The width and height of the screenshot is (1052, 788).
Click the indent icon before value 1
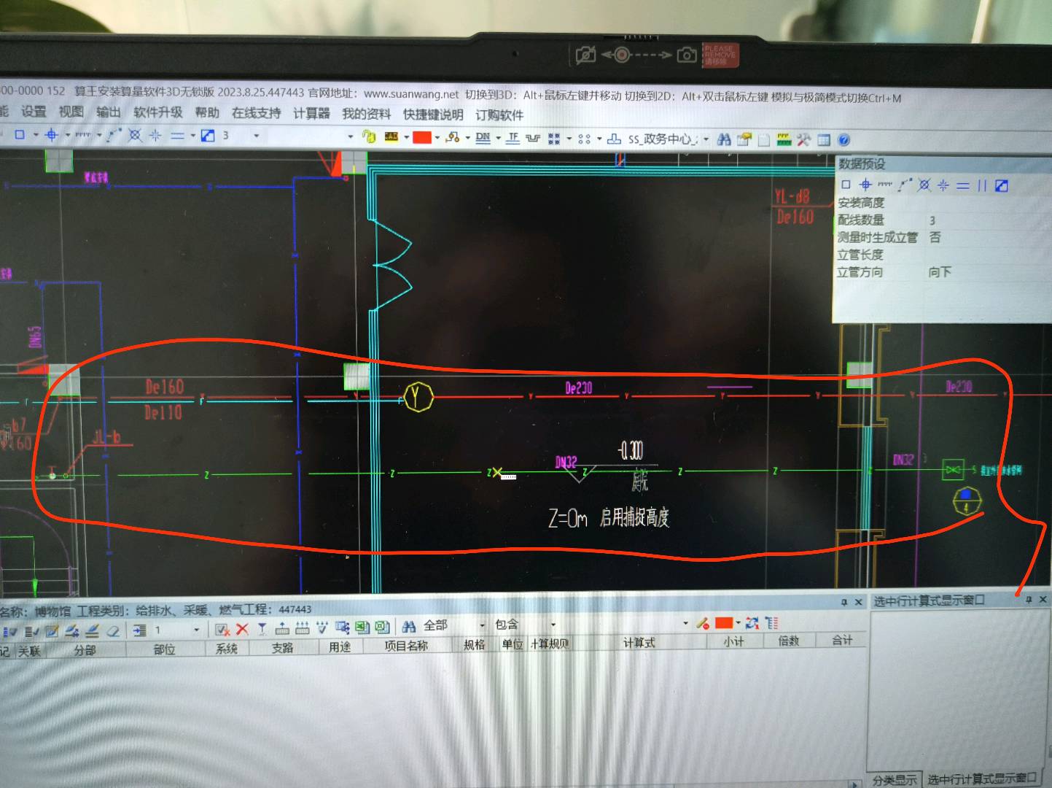(x=140, y=630)
